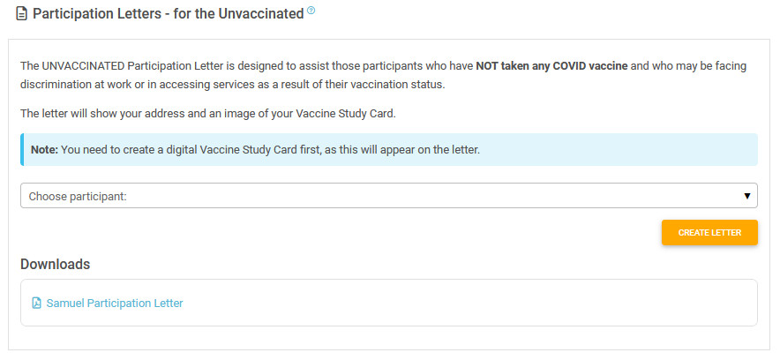Click the 'Choose participant:' placeholder text

click(78, 197)
